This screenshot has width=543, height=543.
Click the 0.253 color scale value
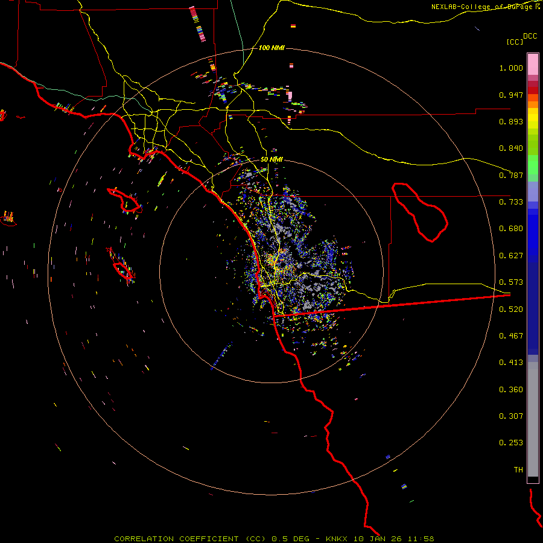point(511,443)
